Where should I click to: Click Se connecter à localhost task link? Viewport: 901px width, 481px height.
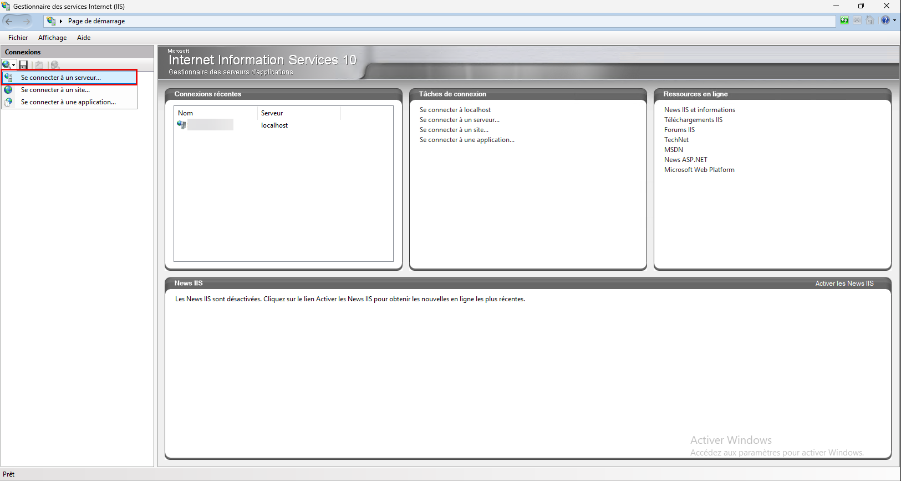455,110
